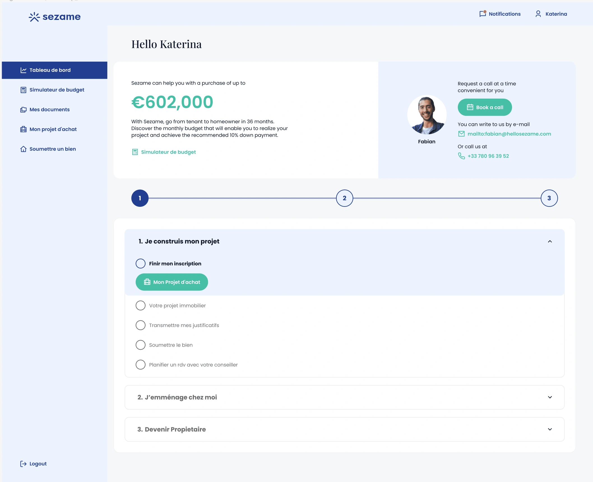This screenshot has height=482, width=593.
Task: Click Fabian's profile photo
Action: 427,115
